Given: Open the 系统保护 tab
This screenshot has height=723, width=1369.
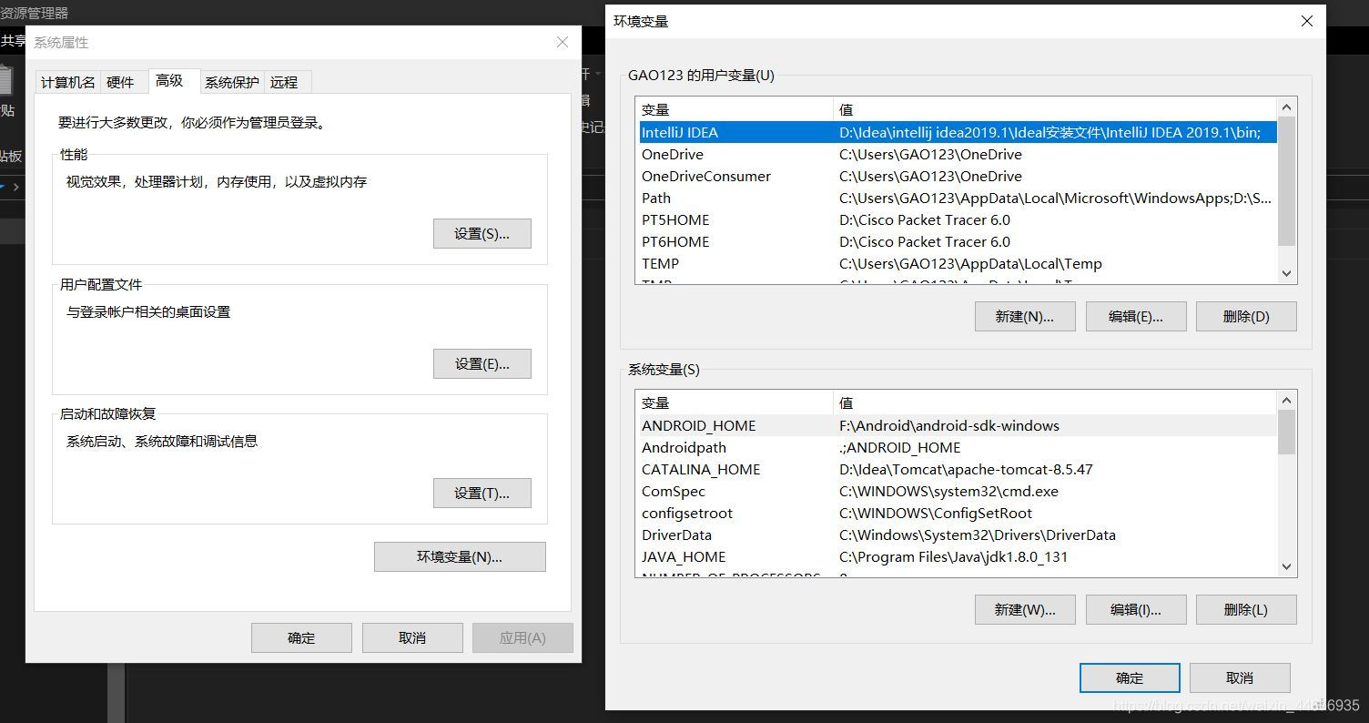Looking at the screenshot, I should point(231,82).
